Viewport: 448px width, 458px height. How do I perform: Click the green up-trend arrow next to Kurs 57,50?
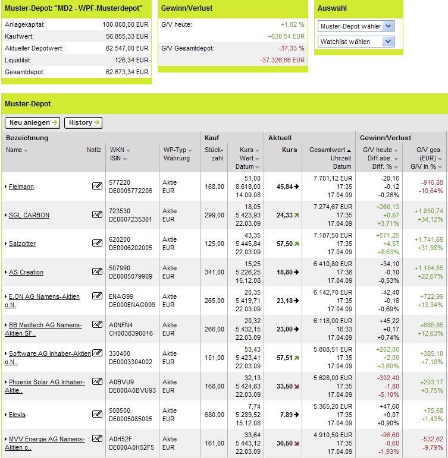296,244
